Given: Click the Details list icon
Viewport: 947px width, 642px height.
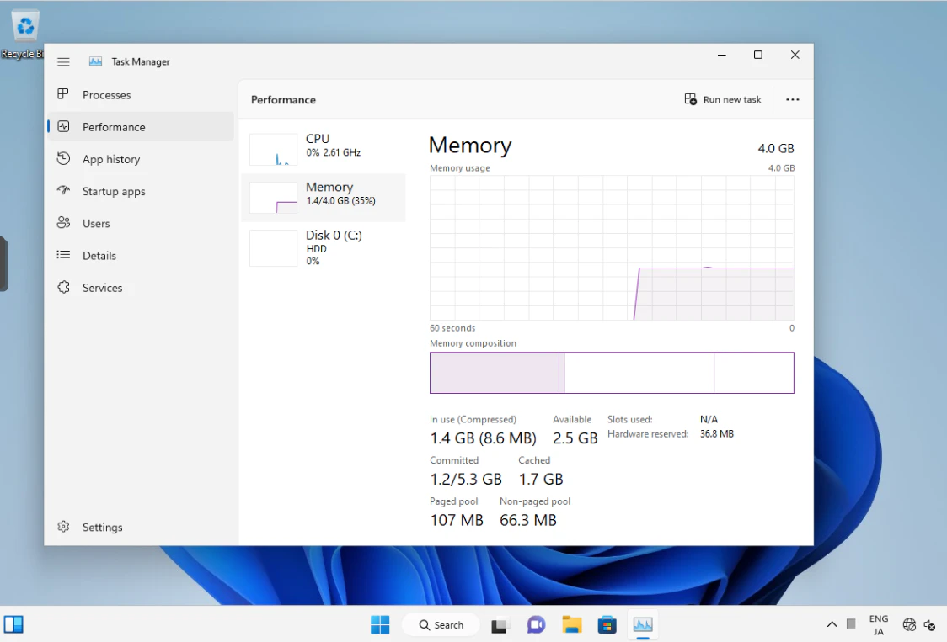Looking at the screenshot, I should 63,255.
